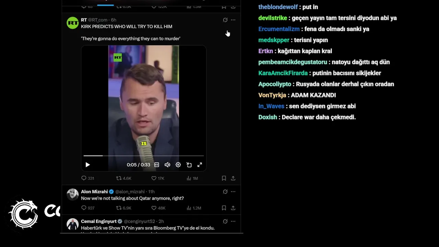Open more options on RT post
439x247 pixels.
pos(233,20)
